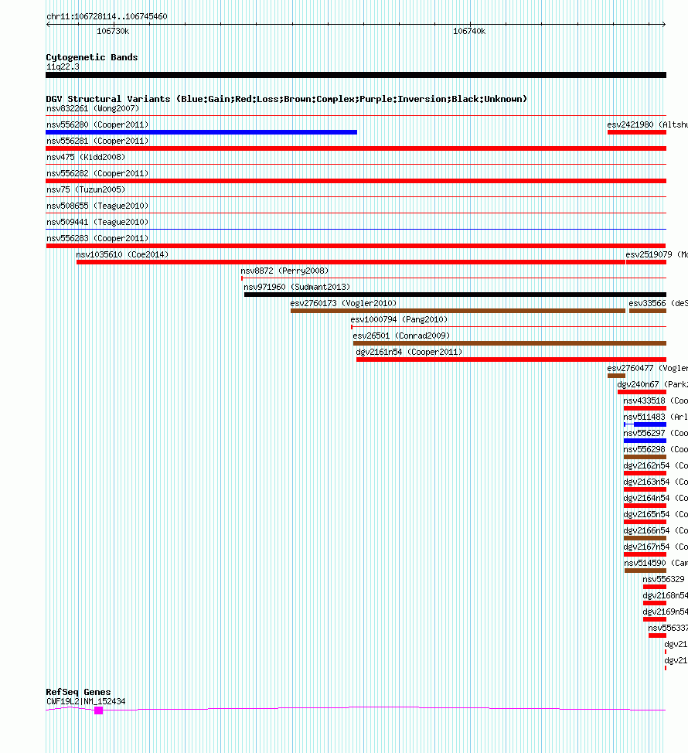
Task: Open the dgv2169n54 variant label
Action: [x=665, y=612]
